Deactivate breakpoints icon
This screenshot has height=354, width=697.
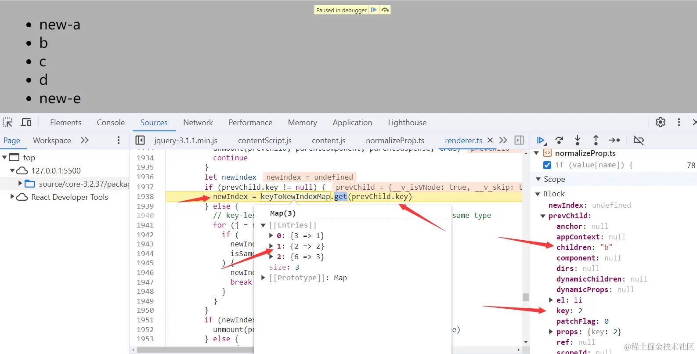(x=639, y=140)
